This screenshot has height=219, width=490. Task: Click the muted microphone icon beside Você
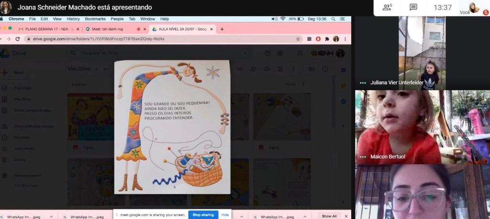pos(485,12)
